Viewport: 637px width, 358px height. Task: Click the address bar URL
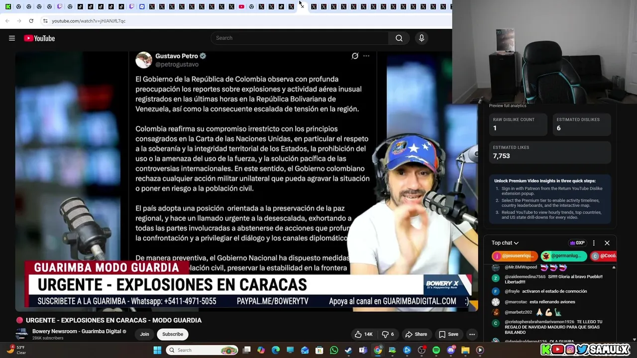[89, 21]
